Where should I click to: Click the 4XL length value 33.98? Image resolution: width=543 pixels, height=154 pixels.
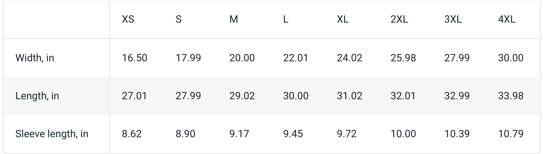(510, 96)
